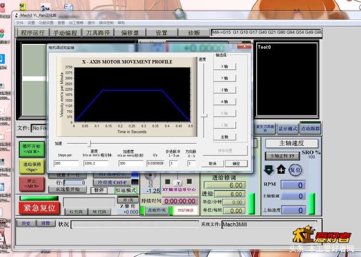Open the 设置 screen tab
This screenshot has width=361, height=257.
[162, 33]
